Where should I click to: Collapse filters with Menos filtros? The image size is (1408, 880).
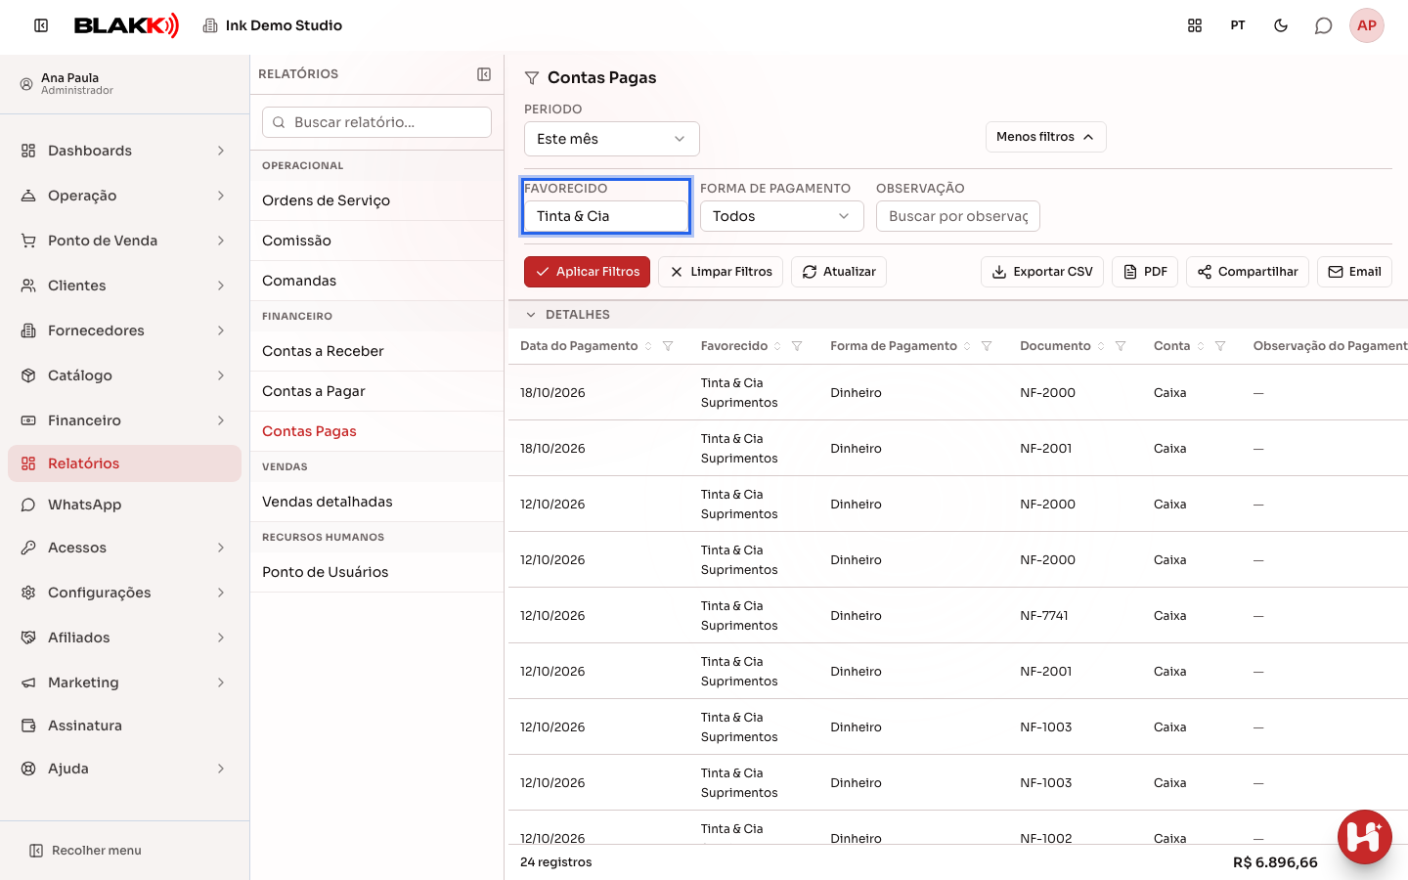[1045, 137]
